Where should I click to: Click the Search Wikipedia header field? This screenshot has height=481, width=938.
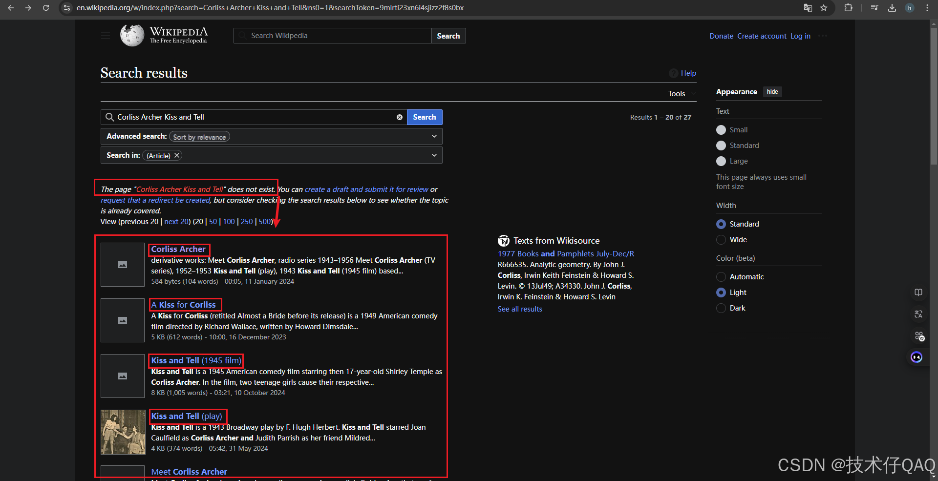333,36
